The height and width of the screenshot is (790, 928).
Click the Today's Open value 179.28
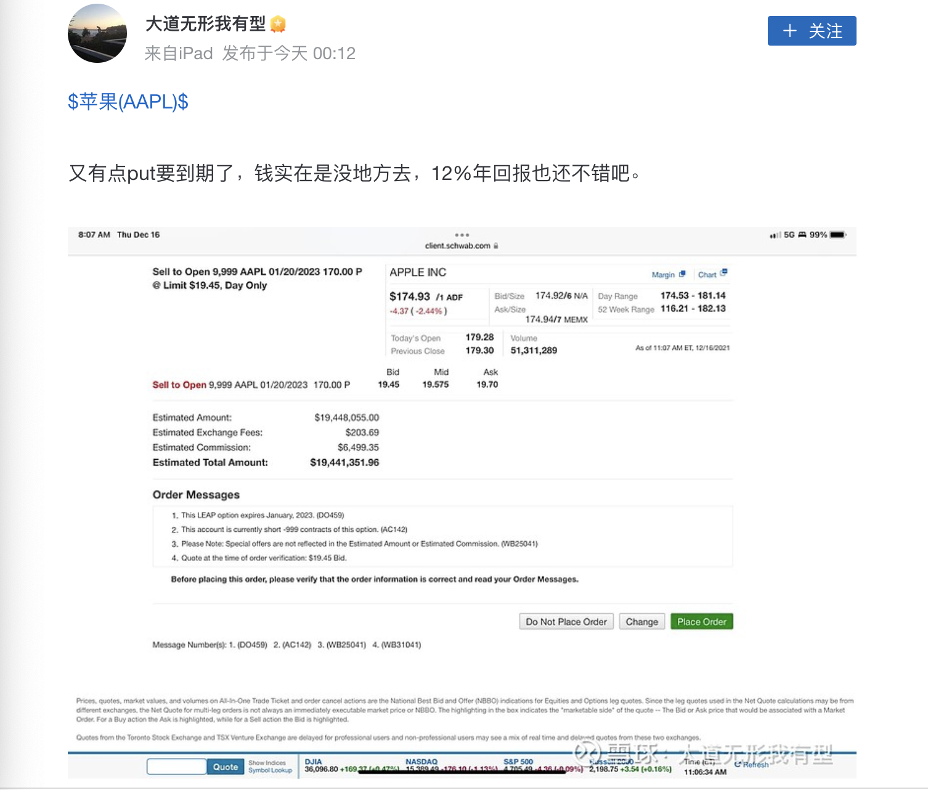tap(480, 338)
